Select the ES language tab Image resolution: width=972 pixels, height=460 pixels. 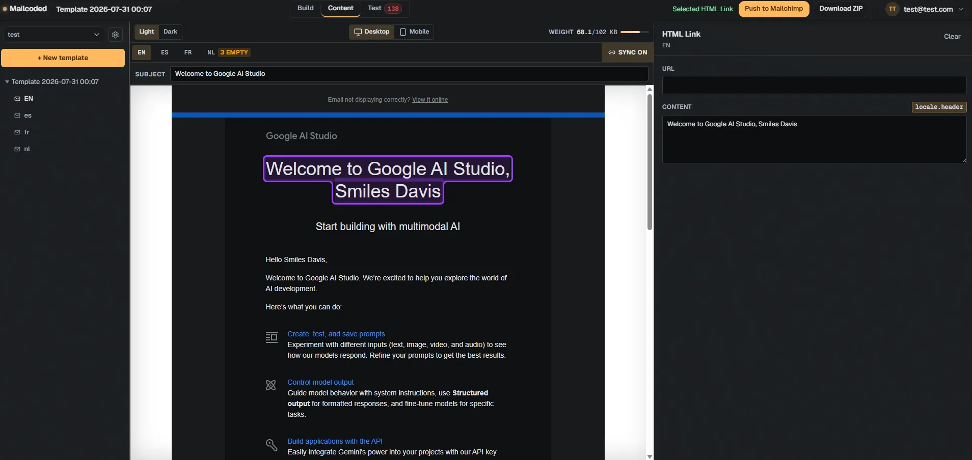165,52
